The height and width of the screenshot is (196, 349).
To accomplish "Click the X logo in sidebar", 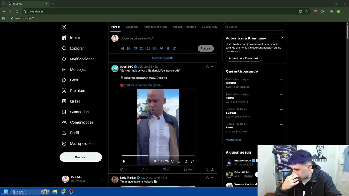I will 64,27.
